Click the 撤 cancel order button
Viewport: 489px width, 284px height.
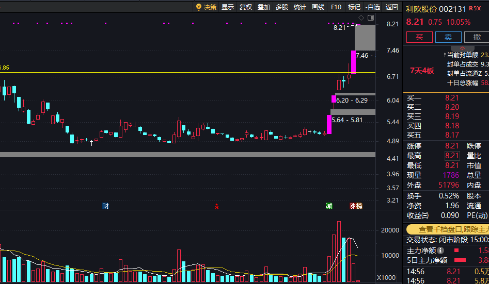click(x=477, y=37)
